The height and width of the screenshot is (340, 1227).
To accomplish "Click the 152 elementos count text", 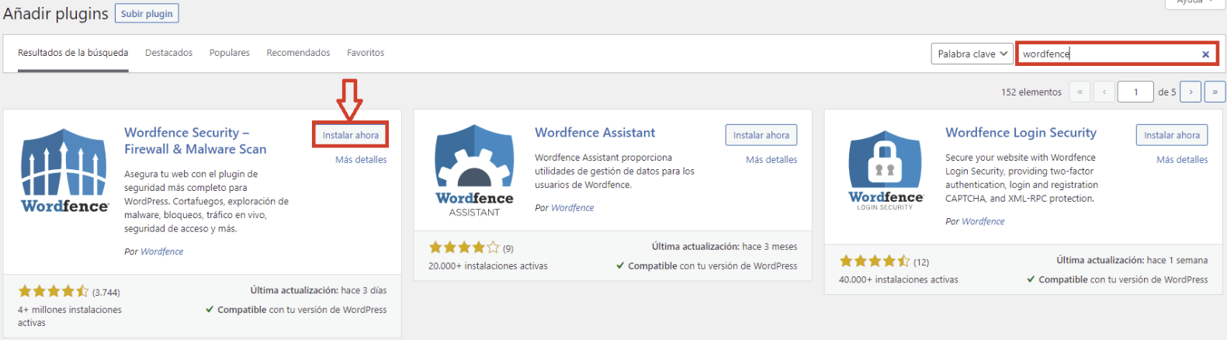I will coord(1031,92).
